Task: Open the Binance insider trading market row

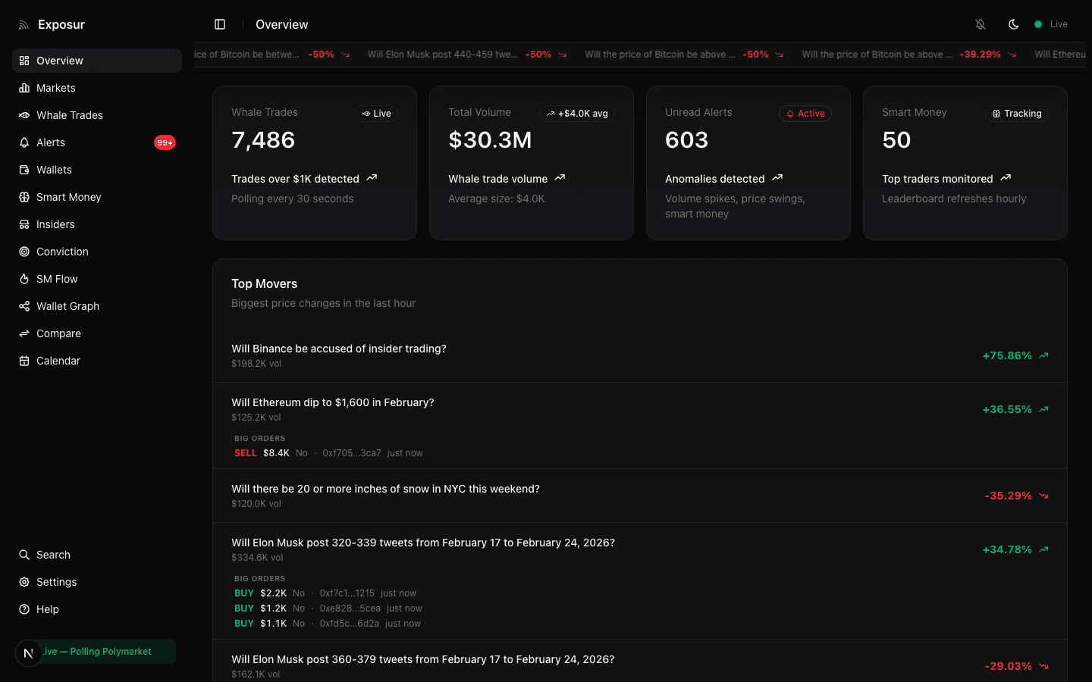Action: coord(531,355)
